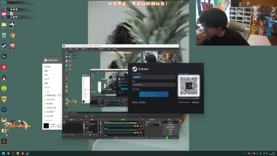Click blue Steam sign-in button

click(x=154, y=94)
